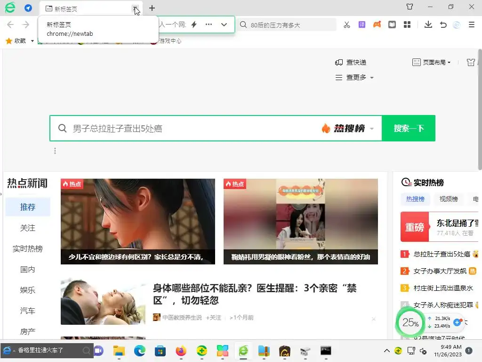Click 查快递 express lookup link

click(351, 63)
